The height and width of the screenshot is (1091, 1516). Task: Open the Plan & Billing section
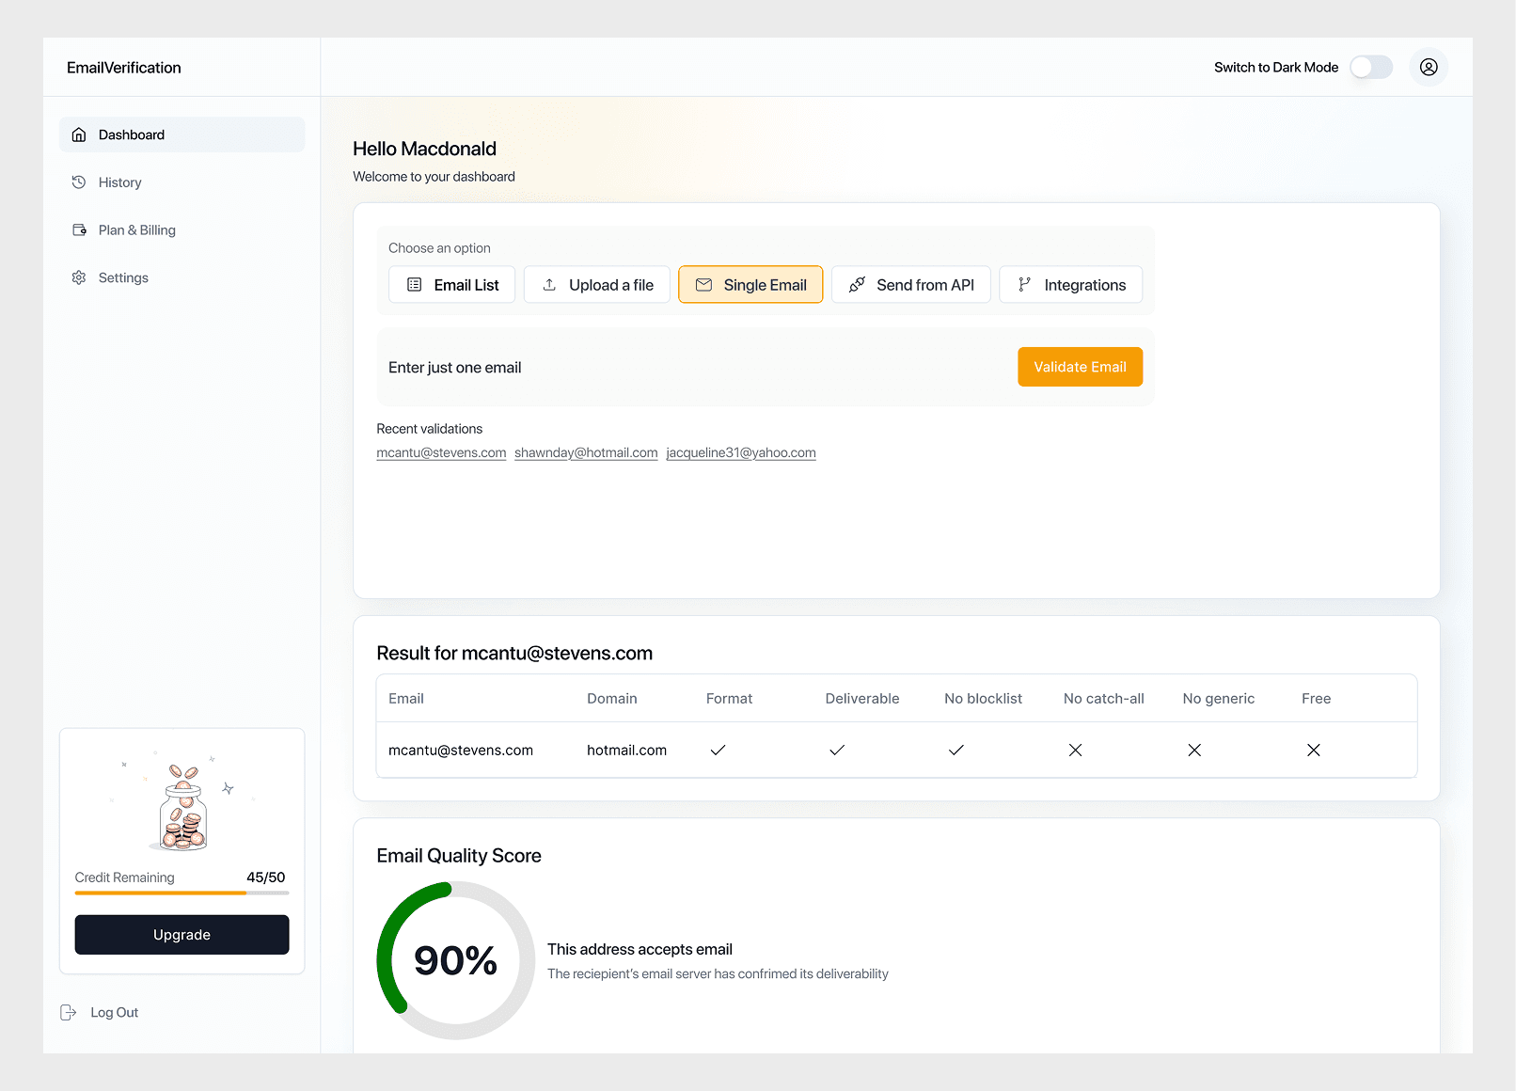136,229
